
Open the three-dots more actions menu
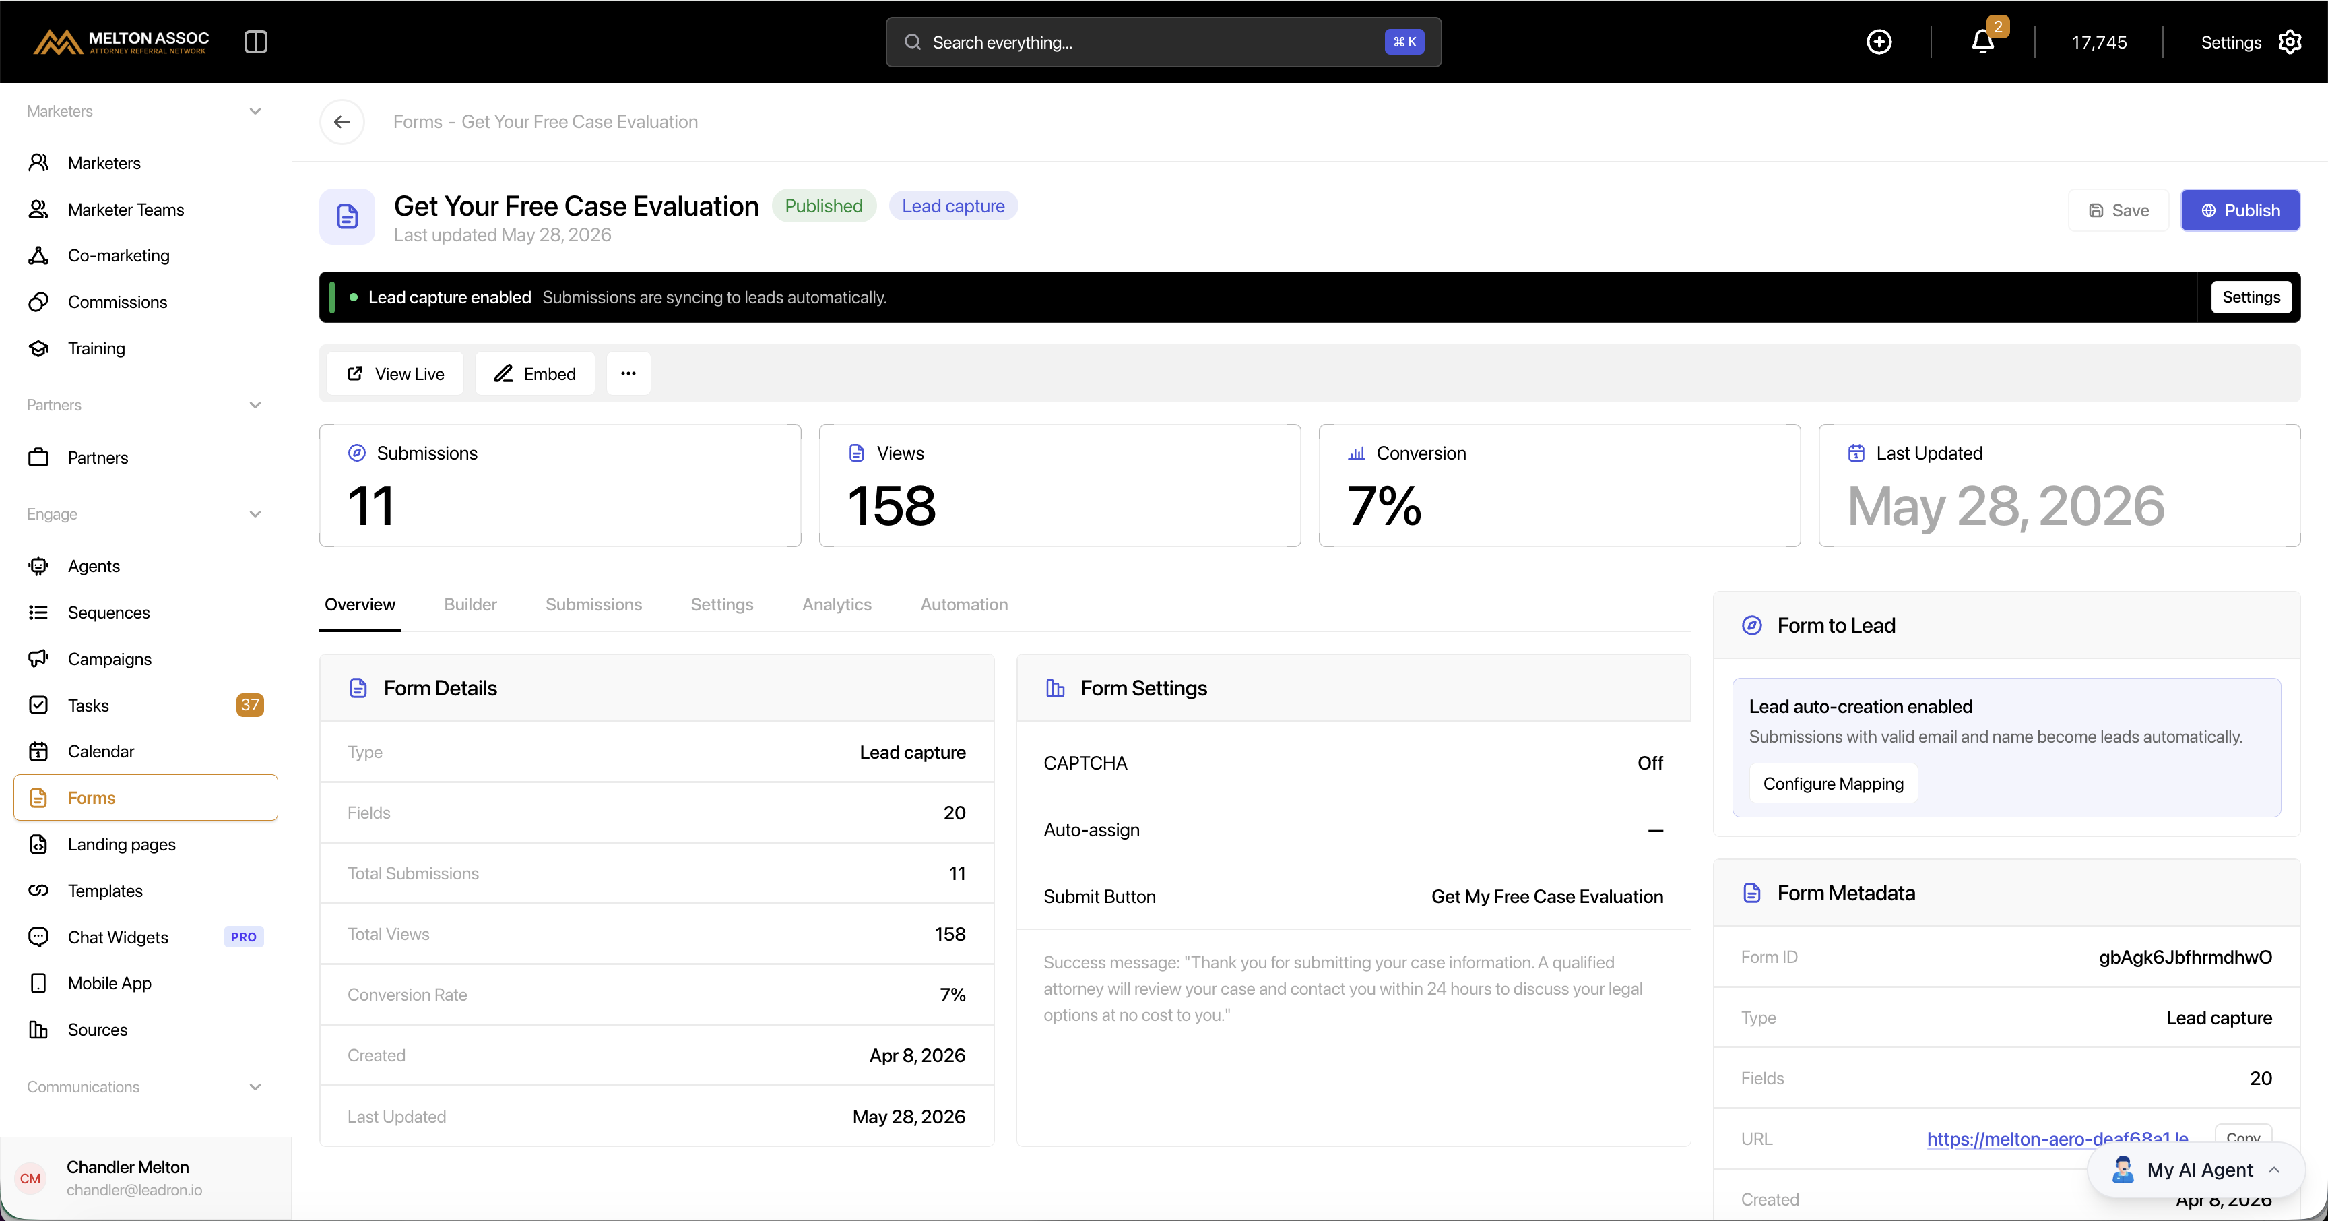(x=628, y=373)
